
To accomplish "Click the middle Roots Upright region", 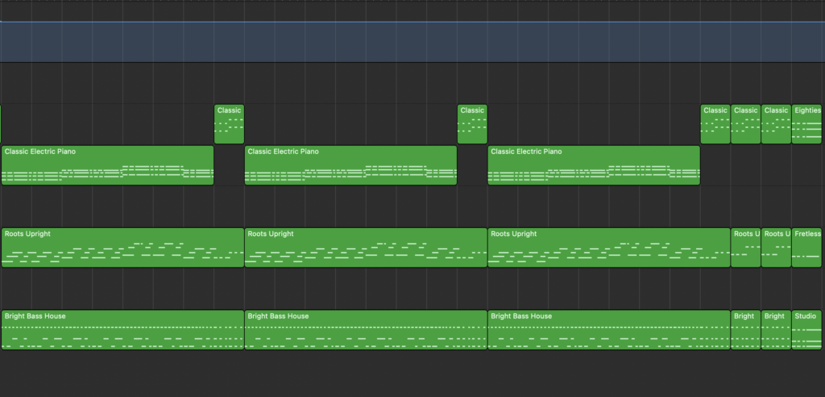I will point(366,248).
